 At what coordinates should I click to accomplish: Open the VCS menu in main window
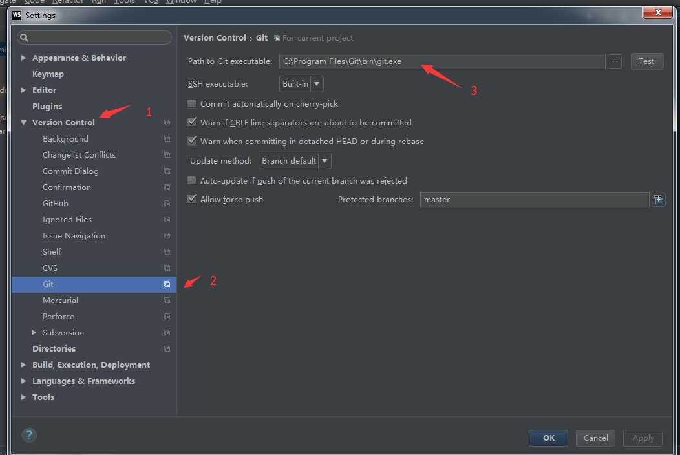(151, 2)
